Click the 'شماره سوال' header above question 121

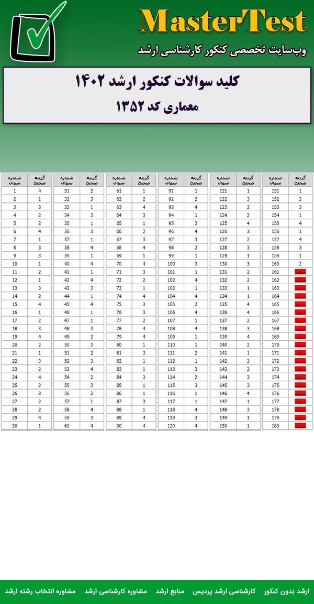click(223, 180)
